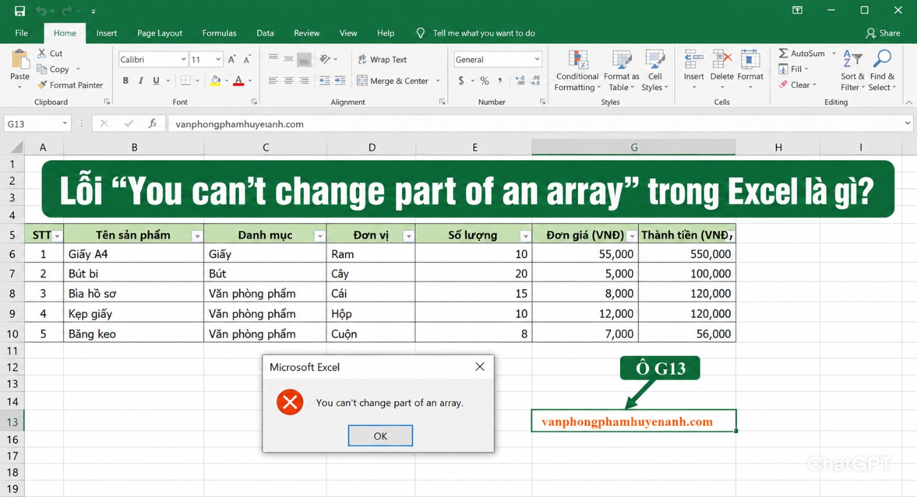Switch to the Data tab
The width and height of the screenshot is (917, 497).
click(265, 33)
